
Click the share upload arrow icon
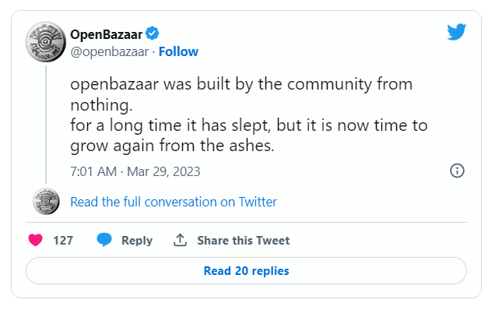click(x=180, y=240)
